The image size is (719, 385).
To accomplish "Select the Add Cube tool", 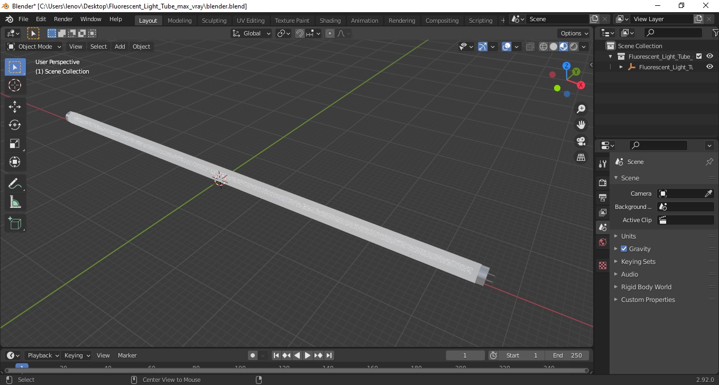I will tap(15, 223).
